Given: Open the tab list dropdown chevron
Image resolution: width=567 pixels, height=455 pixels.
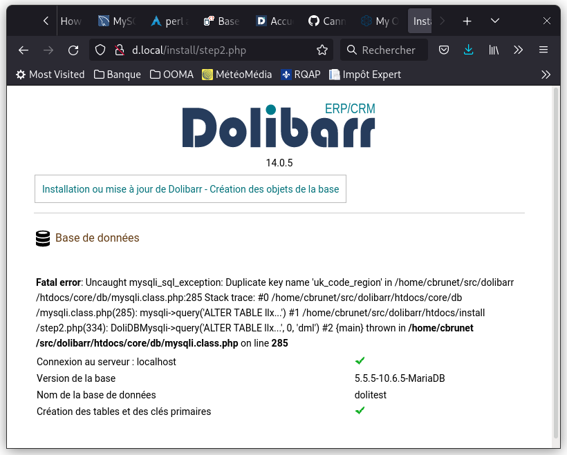Looking at the screenshot, I should (495, 21).
